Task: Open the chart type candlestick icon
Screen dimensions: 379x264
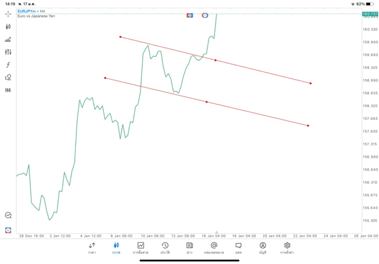Action: tap(8, 27)
